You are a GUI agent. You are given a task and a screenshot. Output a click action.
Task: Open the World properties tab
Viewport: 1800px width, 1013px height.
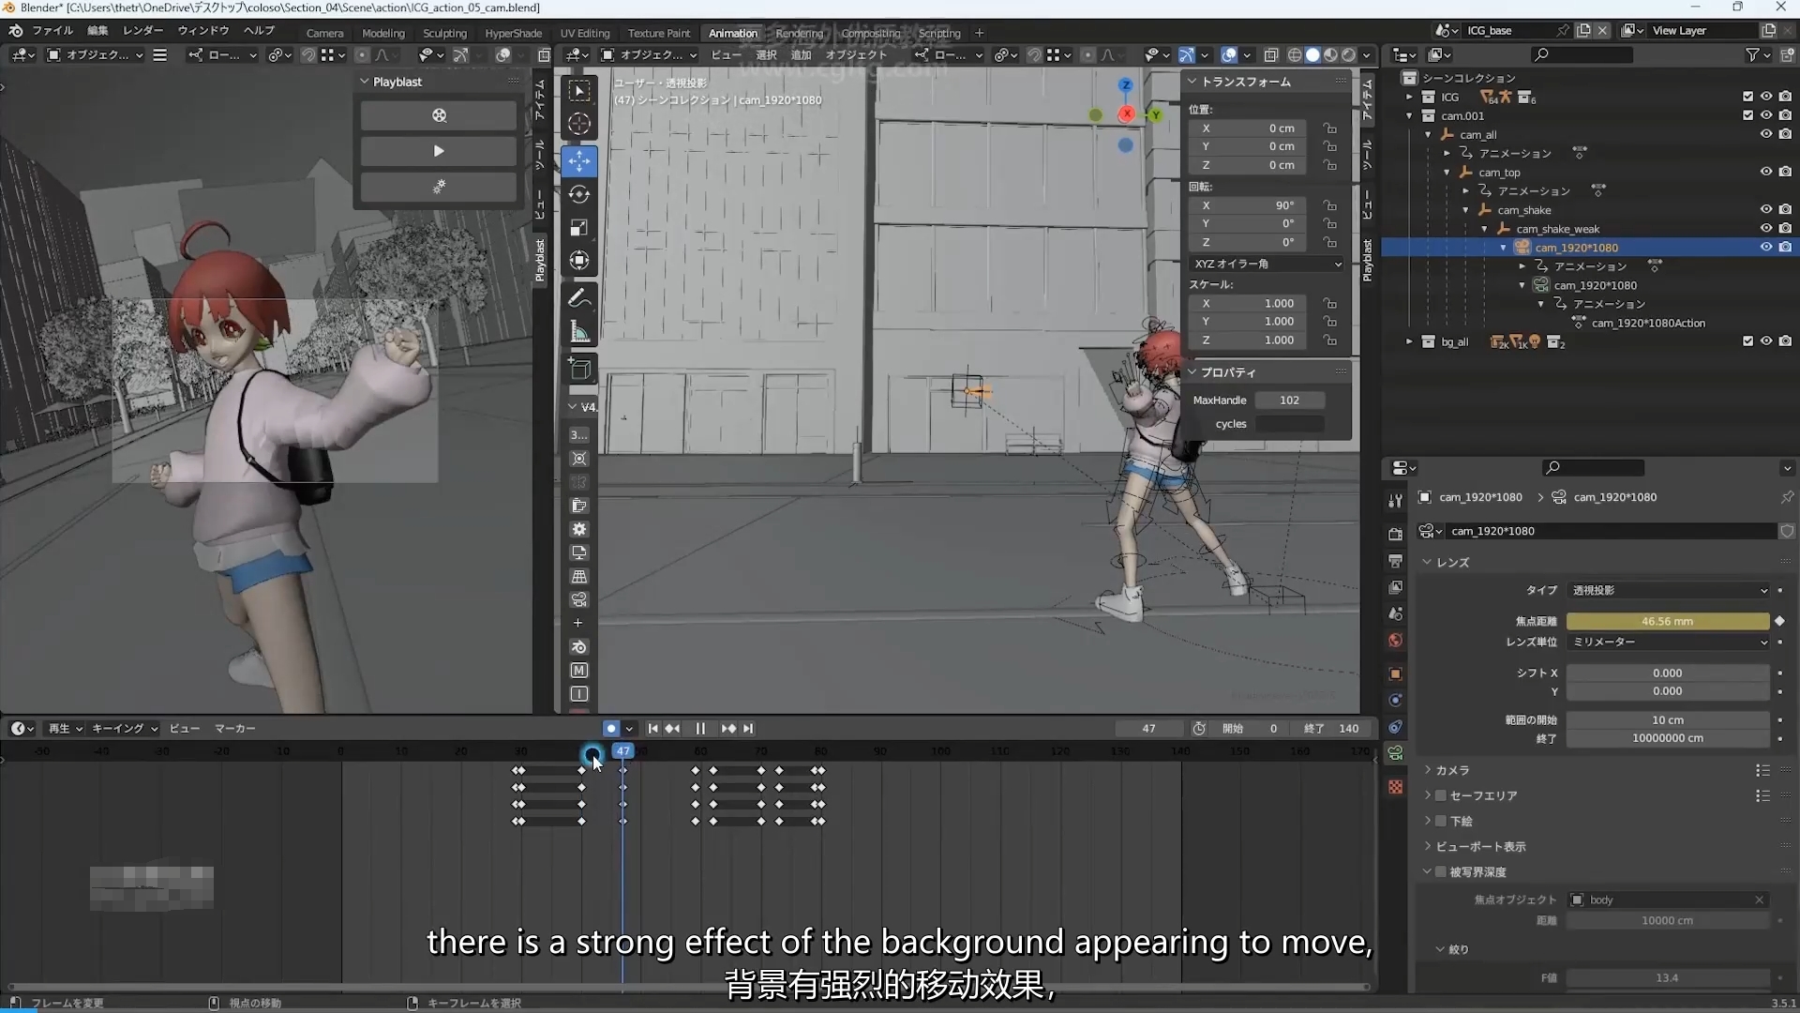point(1395,641)
